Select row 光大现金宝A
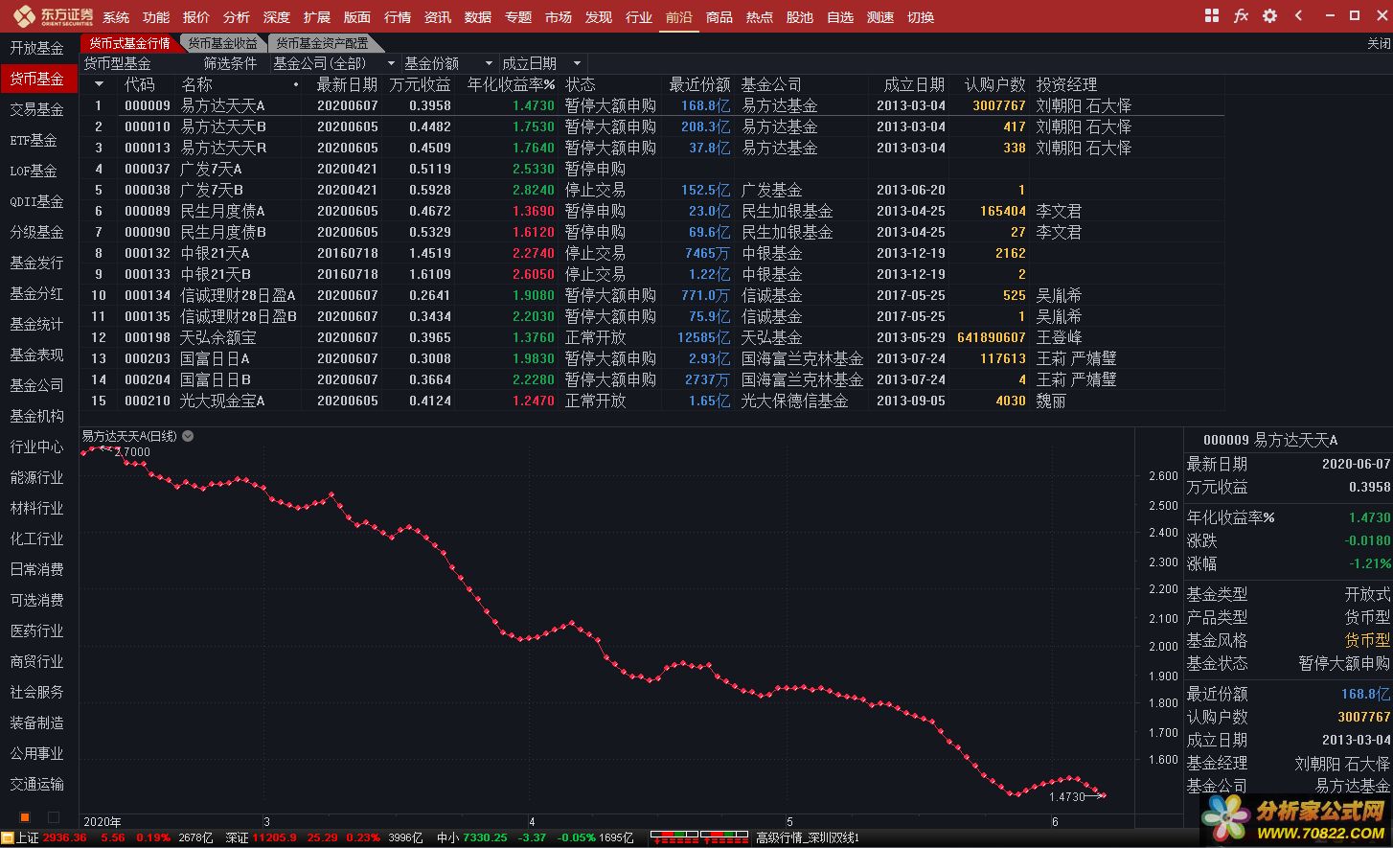Screen dimensions: 1393x848 (x=651, y=401)
